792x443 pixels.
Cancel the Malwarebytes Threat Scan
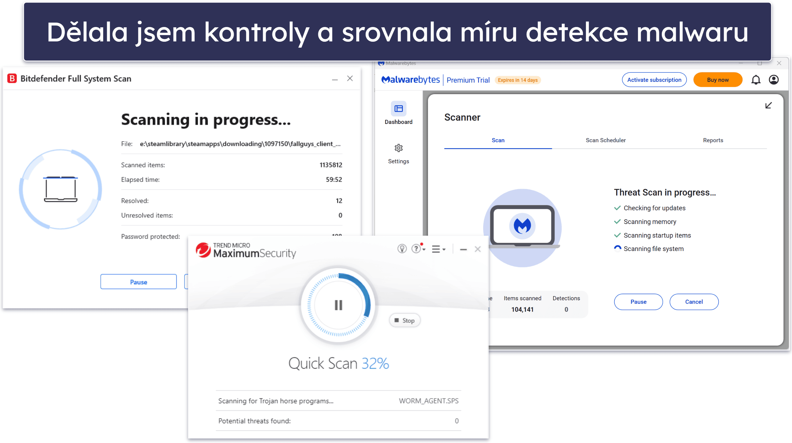pyautogui.click(x=694, y=302)
